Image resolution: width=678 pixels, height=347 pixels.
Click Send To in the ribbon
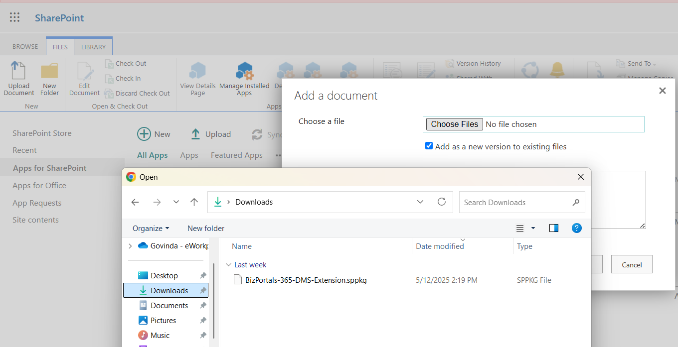pos(636,64)
